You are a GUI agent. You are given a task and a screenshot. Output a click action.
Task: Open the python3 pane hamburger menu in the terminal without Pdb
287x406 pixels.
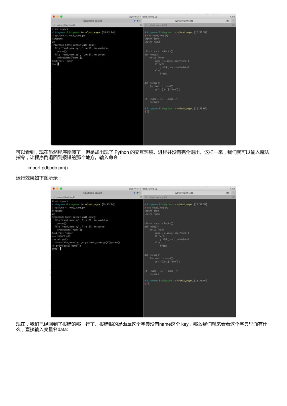coord(141,25)
